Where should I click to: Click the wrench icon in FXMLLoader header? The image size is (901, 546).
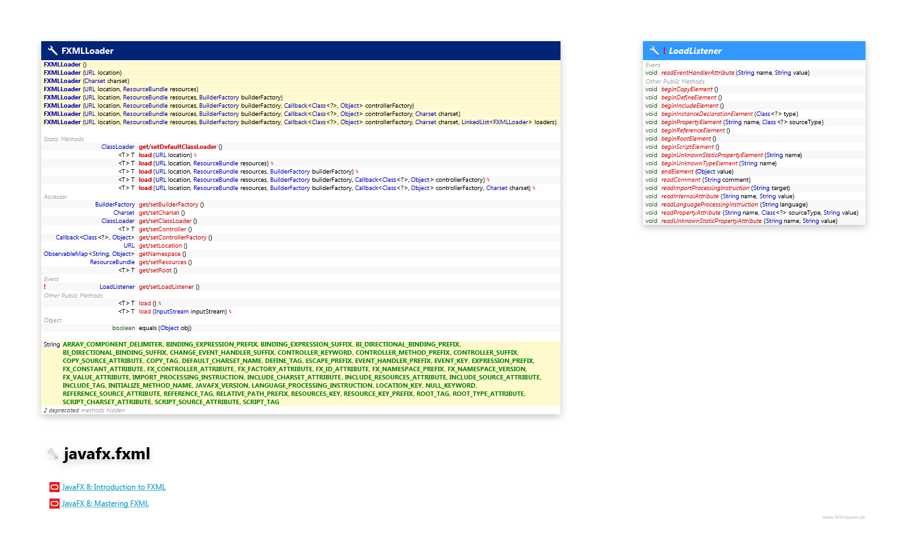(53, 51)
